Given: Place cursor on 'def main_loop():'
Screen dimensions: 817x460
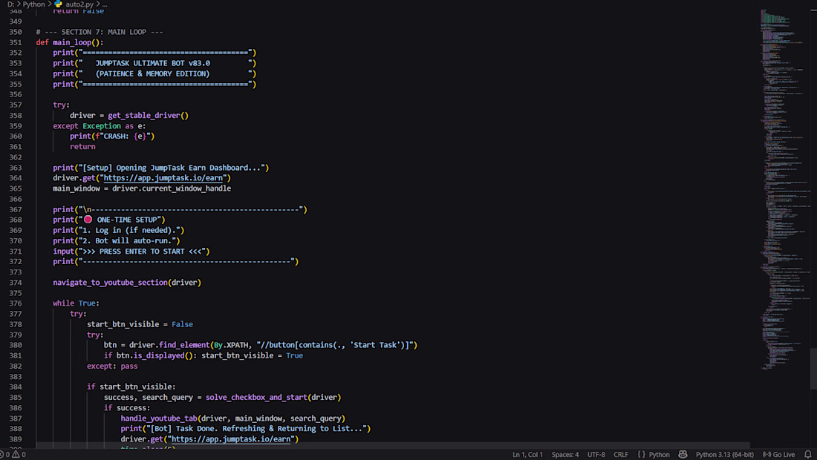Looking at the screenshot, I should click(70, 43).
